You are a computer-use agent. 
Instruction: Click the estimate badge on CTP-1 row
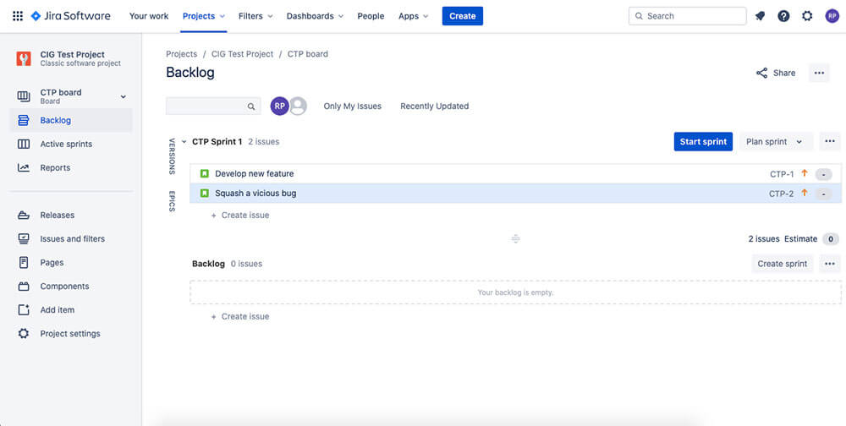point(823,174)
